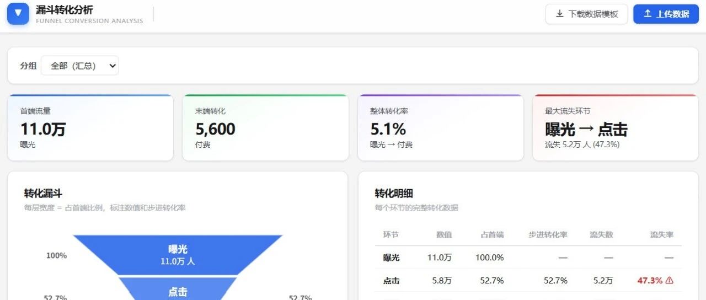The image size is (706, 300).
Task: Click the upload icon in 上传数据 button
Action: tap(648, 14)
